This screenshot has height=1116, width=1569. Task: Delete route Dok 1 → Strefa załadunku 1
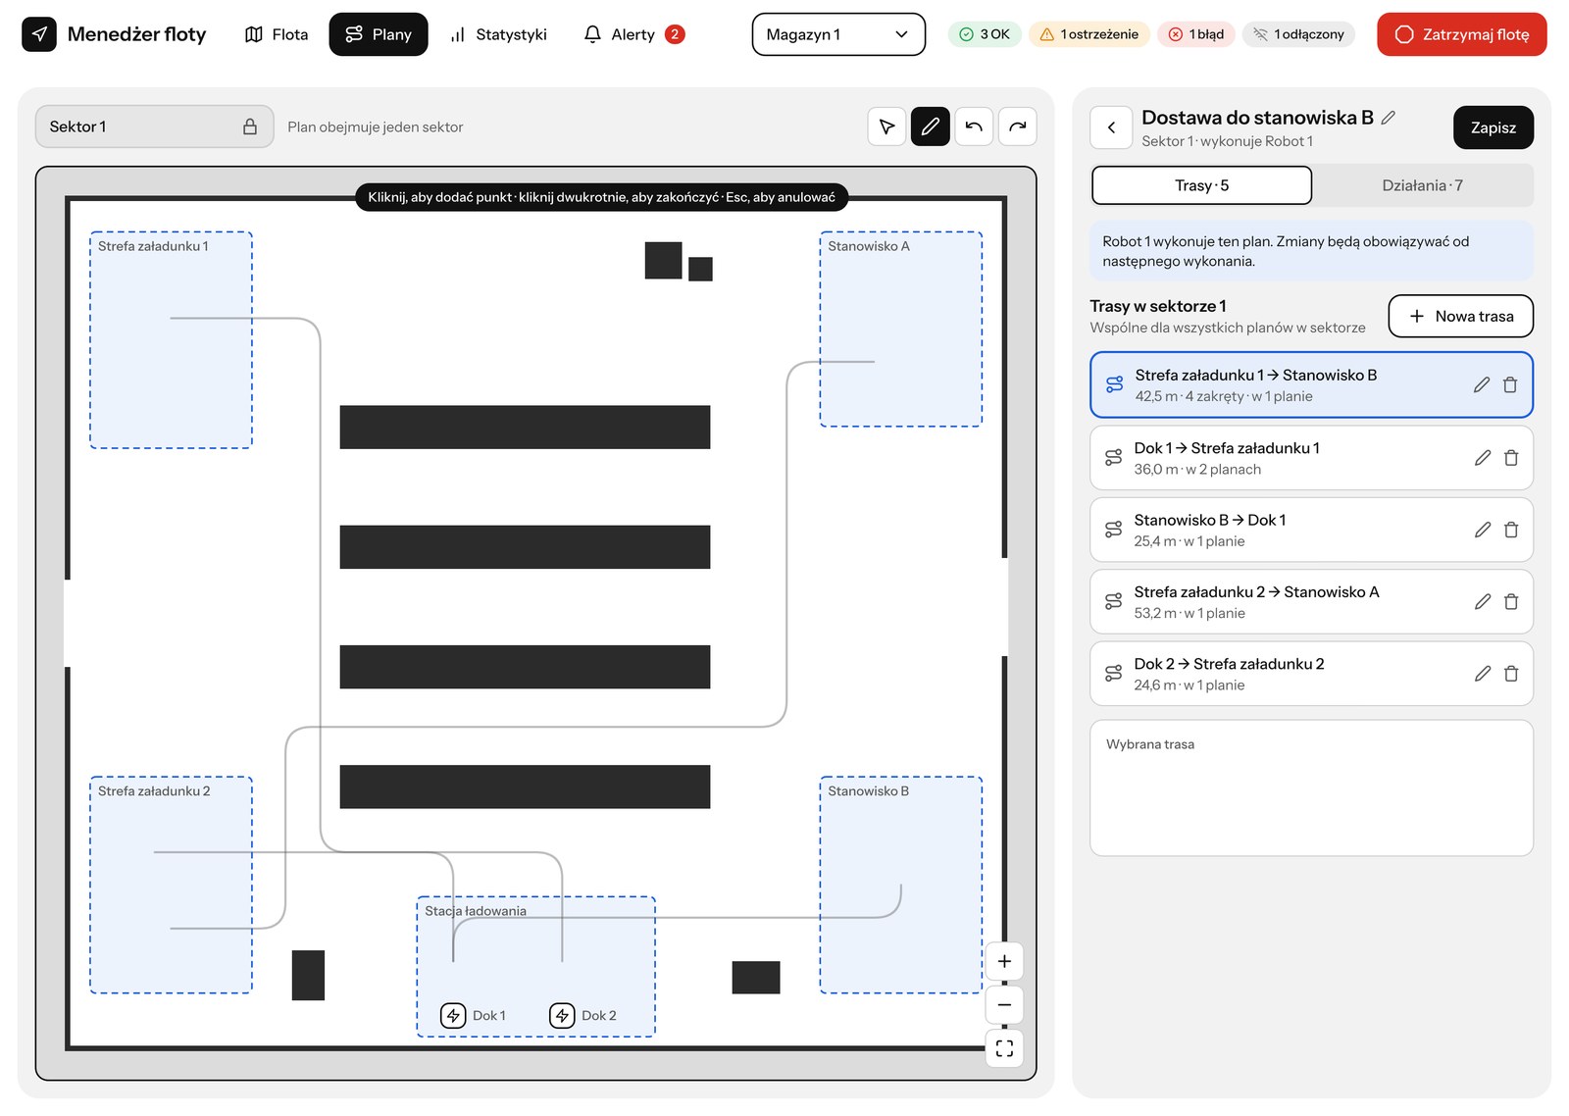coord(1511,458)
